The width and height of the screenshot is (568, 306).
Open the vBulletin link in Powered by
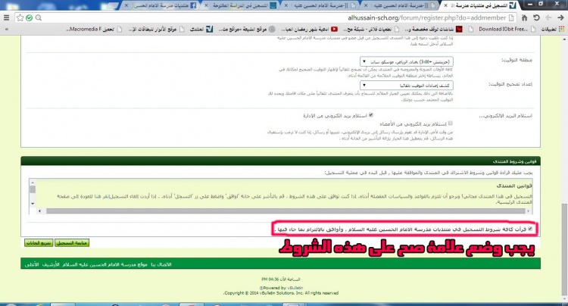[295, 288]
